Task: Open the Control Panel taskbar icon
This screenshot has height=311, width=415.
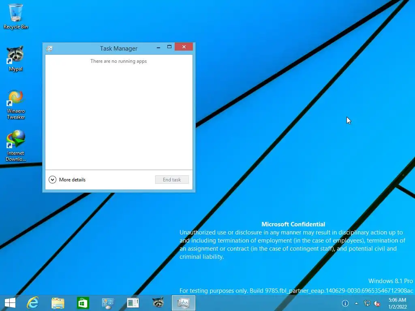Action: click(108, 303)
